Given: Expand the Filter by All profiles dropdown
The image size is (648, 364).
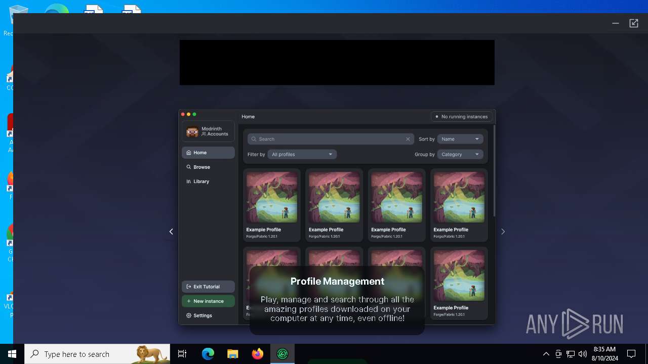Looking at the screenshot, I should click(x=302, y=154).
